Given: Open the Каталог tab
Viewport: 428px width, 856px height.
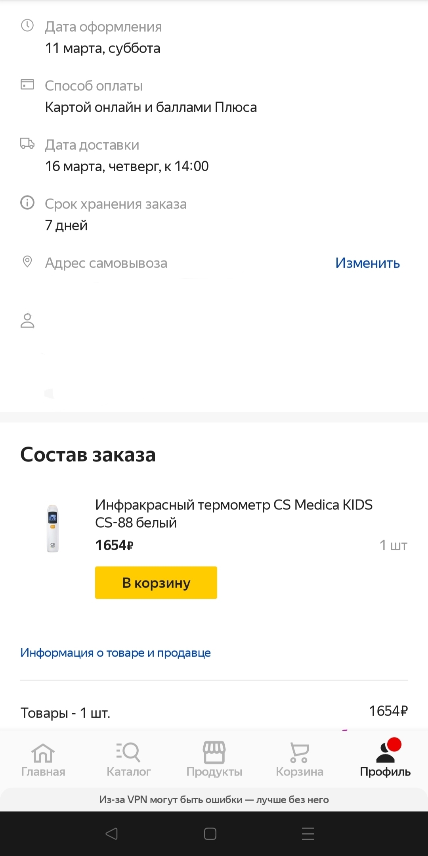Looking at the screenshot, I should tap(128, 759).
